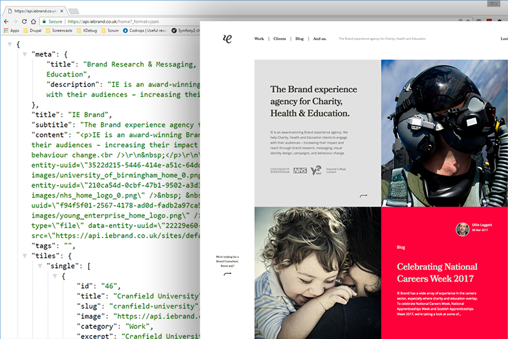Click the hero heading "The Brand experience agency"
This screenshot has height=339, width=508.
pyautogui.click(x=314, y=101)
